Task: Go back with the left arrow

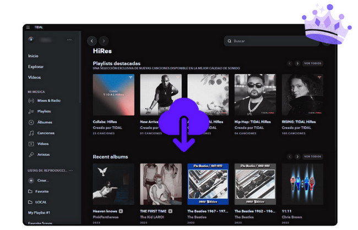Action: [92, 41]
